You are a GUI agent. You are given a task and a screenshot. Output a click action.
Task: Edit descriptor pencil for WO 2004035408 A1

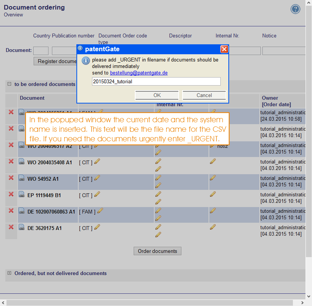pos(158,161)
